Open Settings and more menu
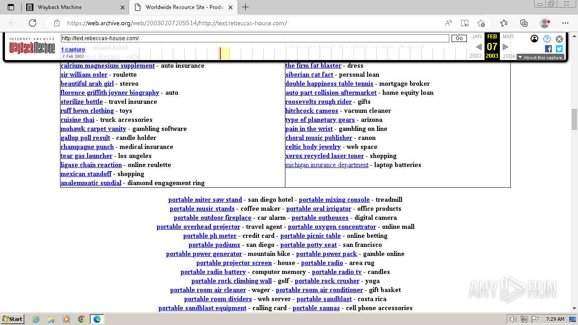 [x=565, y=23]
